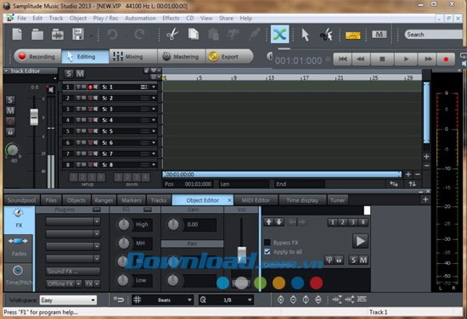This screenshot has height=319, width=467.
Task: Open the Automation menu
Action: click(140, 18)
